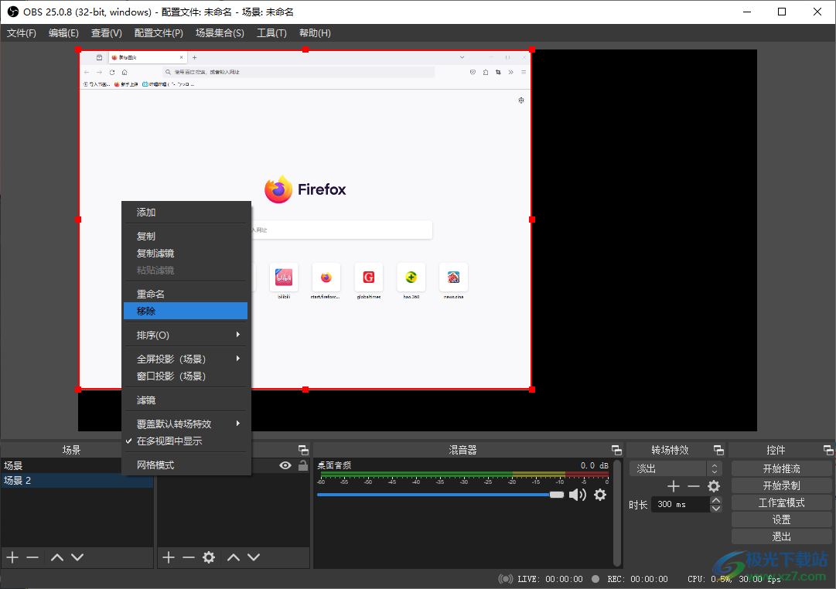Click the OBS logo in title bar

pos(13,12)
